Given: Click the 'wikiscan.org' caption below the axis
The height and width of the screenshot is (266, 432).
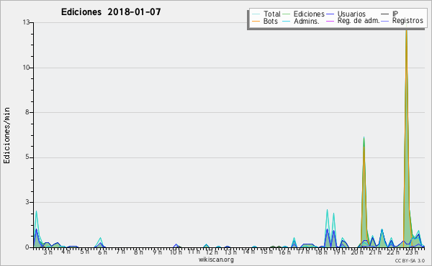Looking at the screenshot, I should 216,260.
